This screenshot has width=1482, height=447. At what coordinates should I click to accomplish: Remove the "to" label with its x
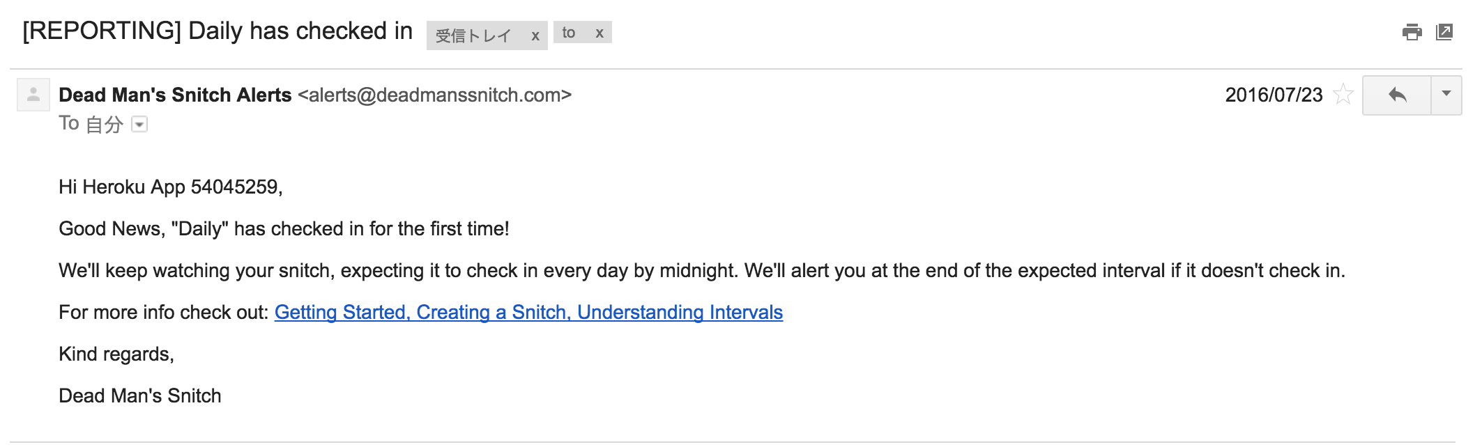[599, 33]
